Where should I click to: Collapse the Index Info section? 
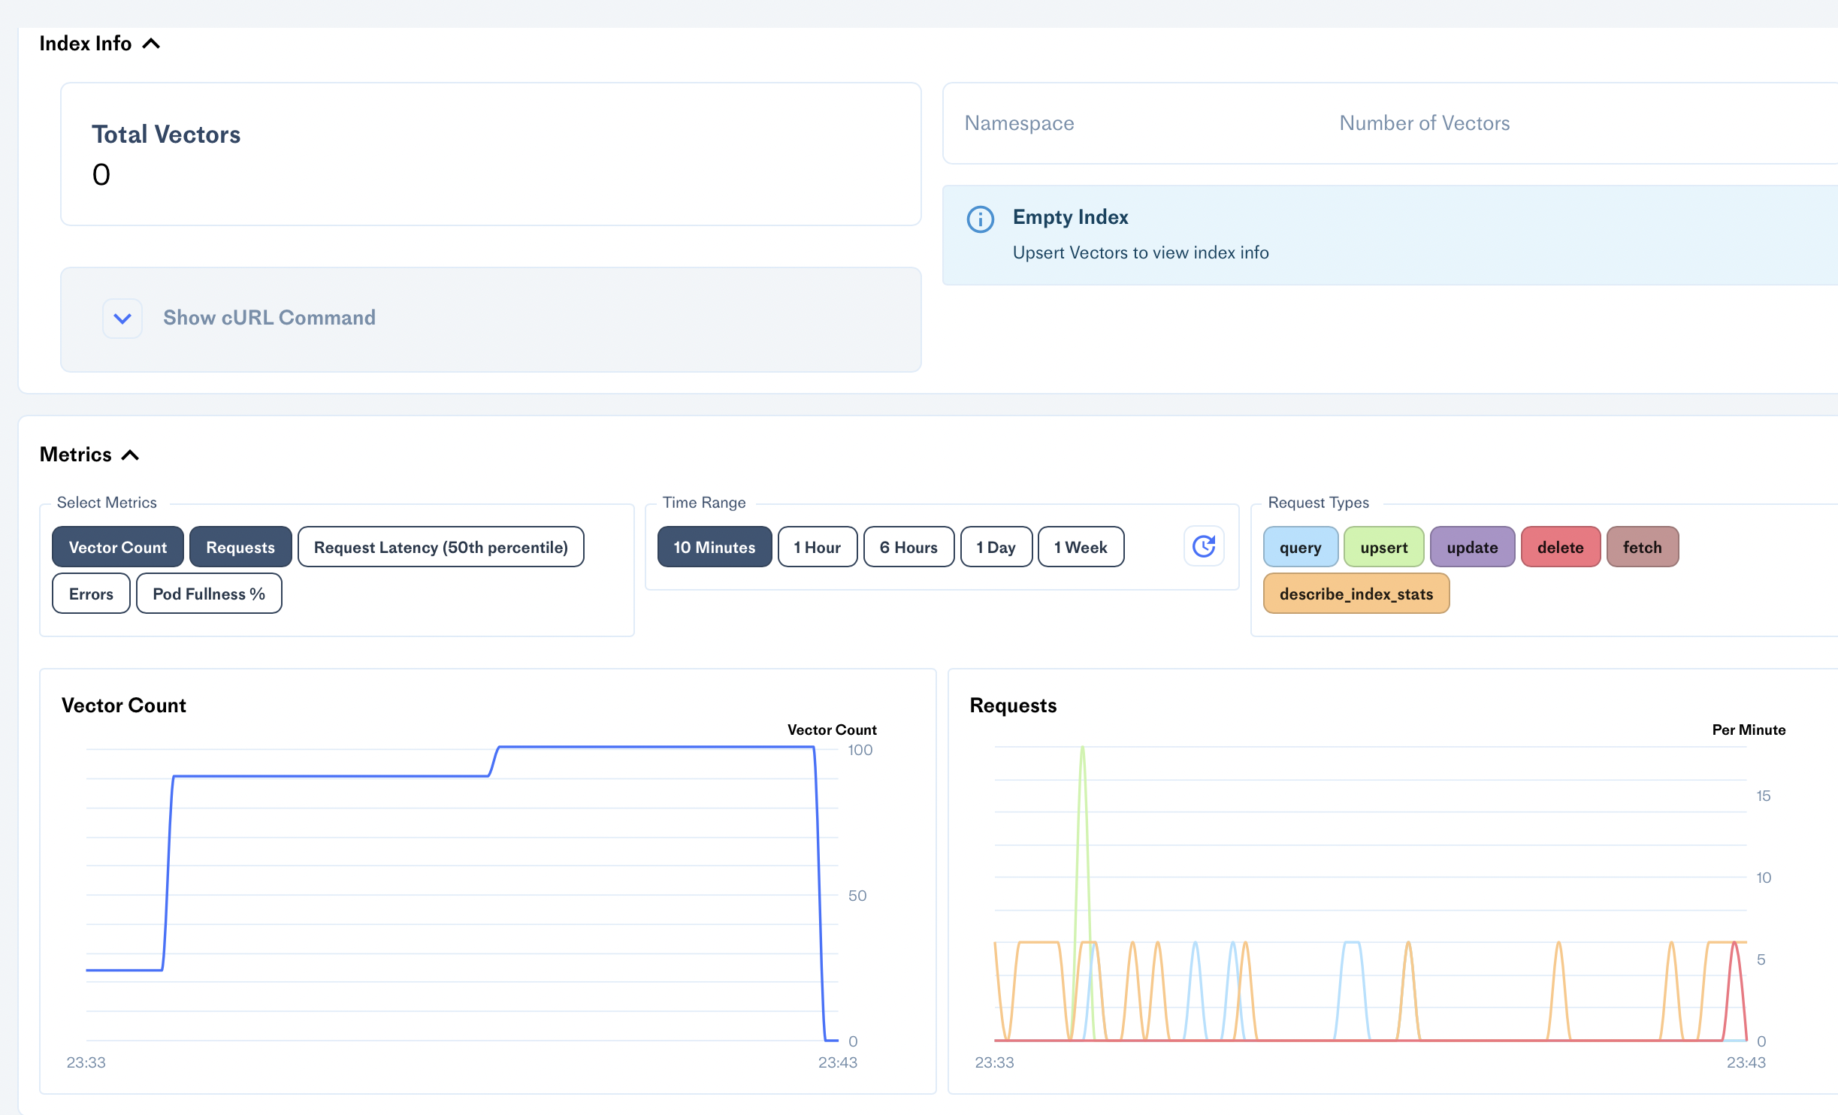[151, 44]
